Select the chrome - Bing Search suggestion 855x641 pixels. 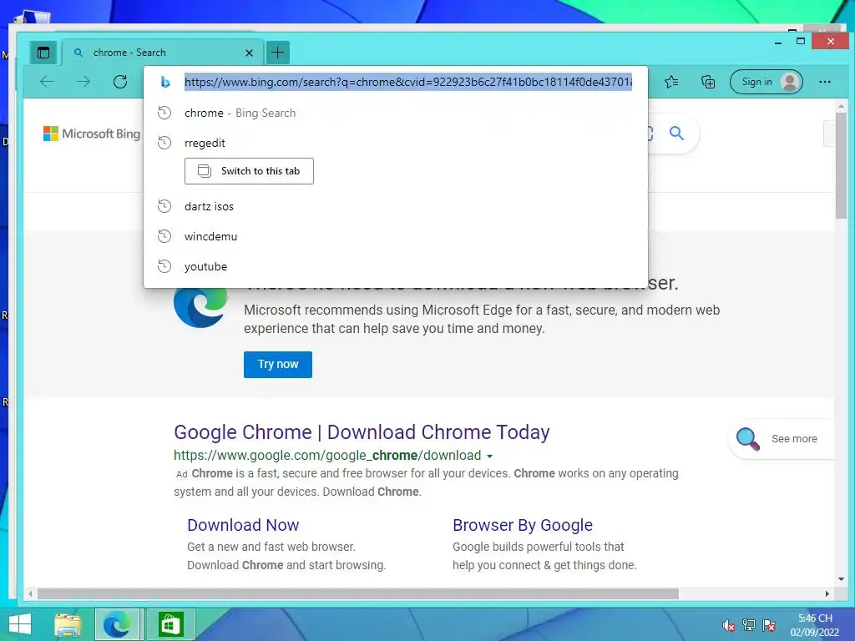(x=395, y=113)
